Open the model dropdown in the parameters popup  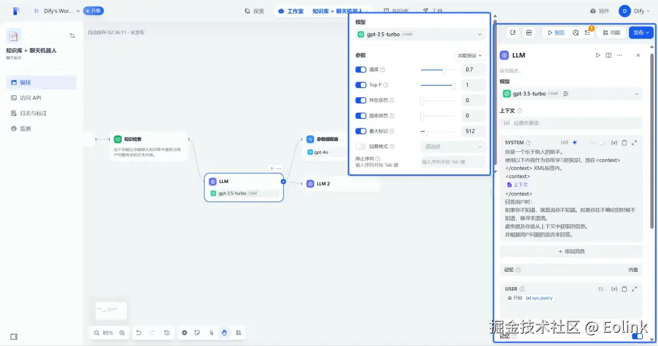click(x=419, y=34)
